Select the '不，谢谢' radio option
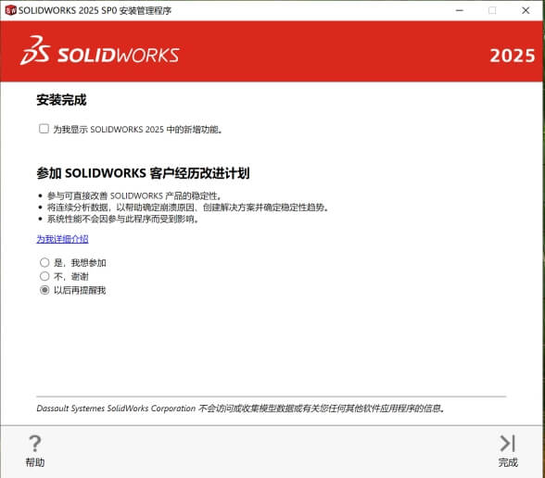Viewport: 545px width, 478px height. pos(44,276)
